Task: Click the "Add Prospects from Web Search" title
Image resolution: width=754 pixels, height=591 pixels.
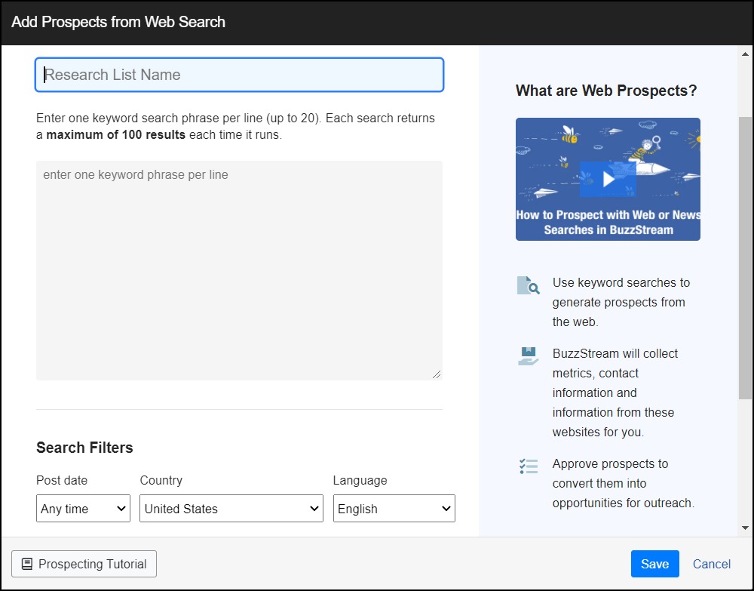Action: coord(118,22)
